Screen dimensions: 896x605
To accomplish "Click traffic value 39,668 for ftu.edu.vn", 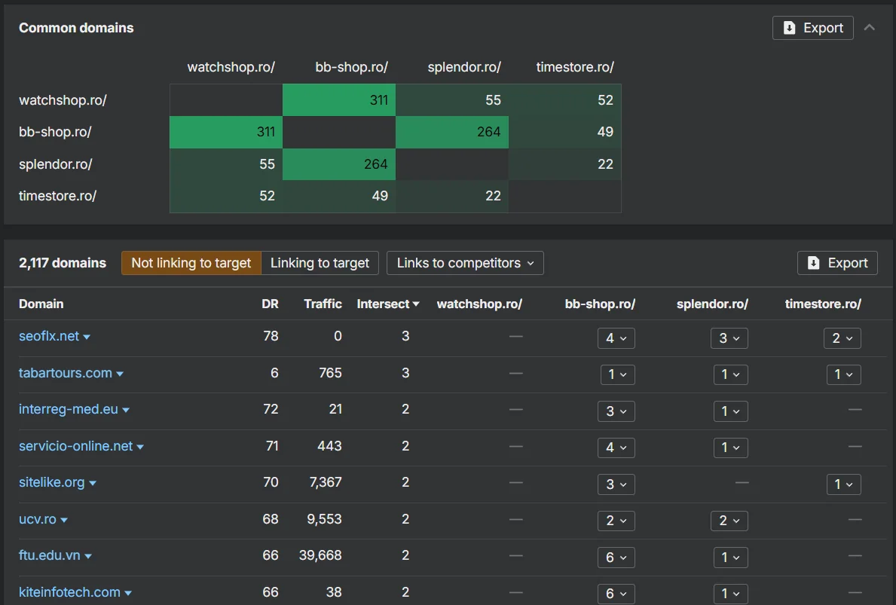I will click(x=320, y=555).
